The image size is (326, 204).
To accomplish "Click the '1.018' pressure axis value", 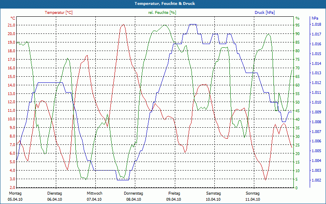I will pos(316,24).
